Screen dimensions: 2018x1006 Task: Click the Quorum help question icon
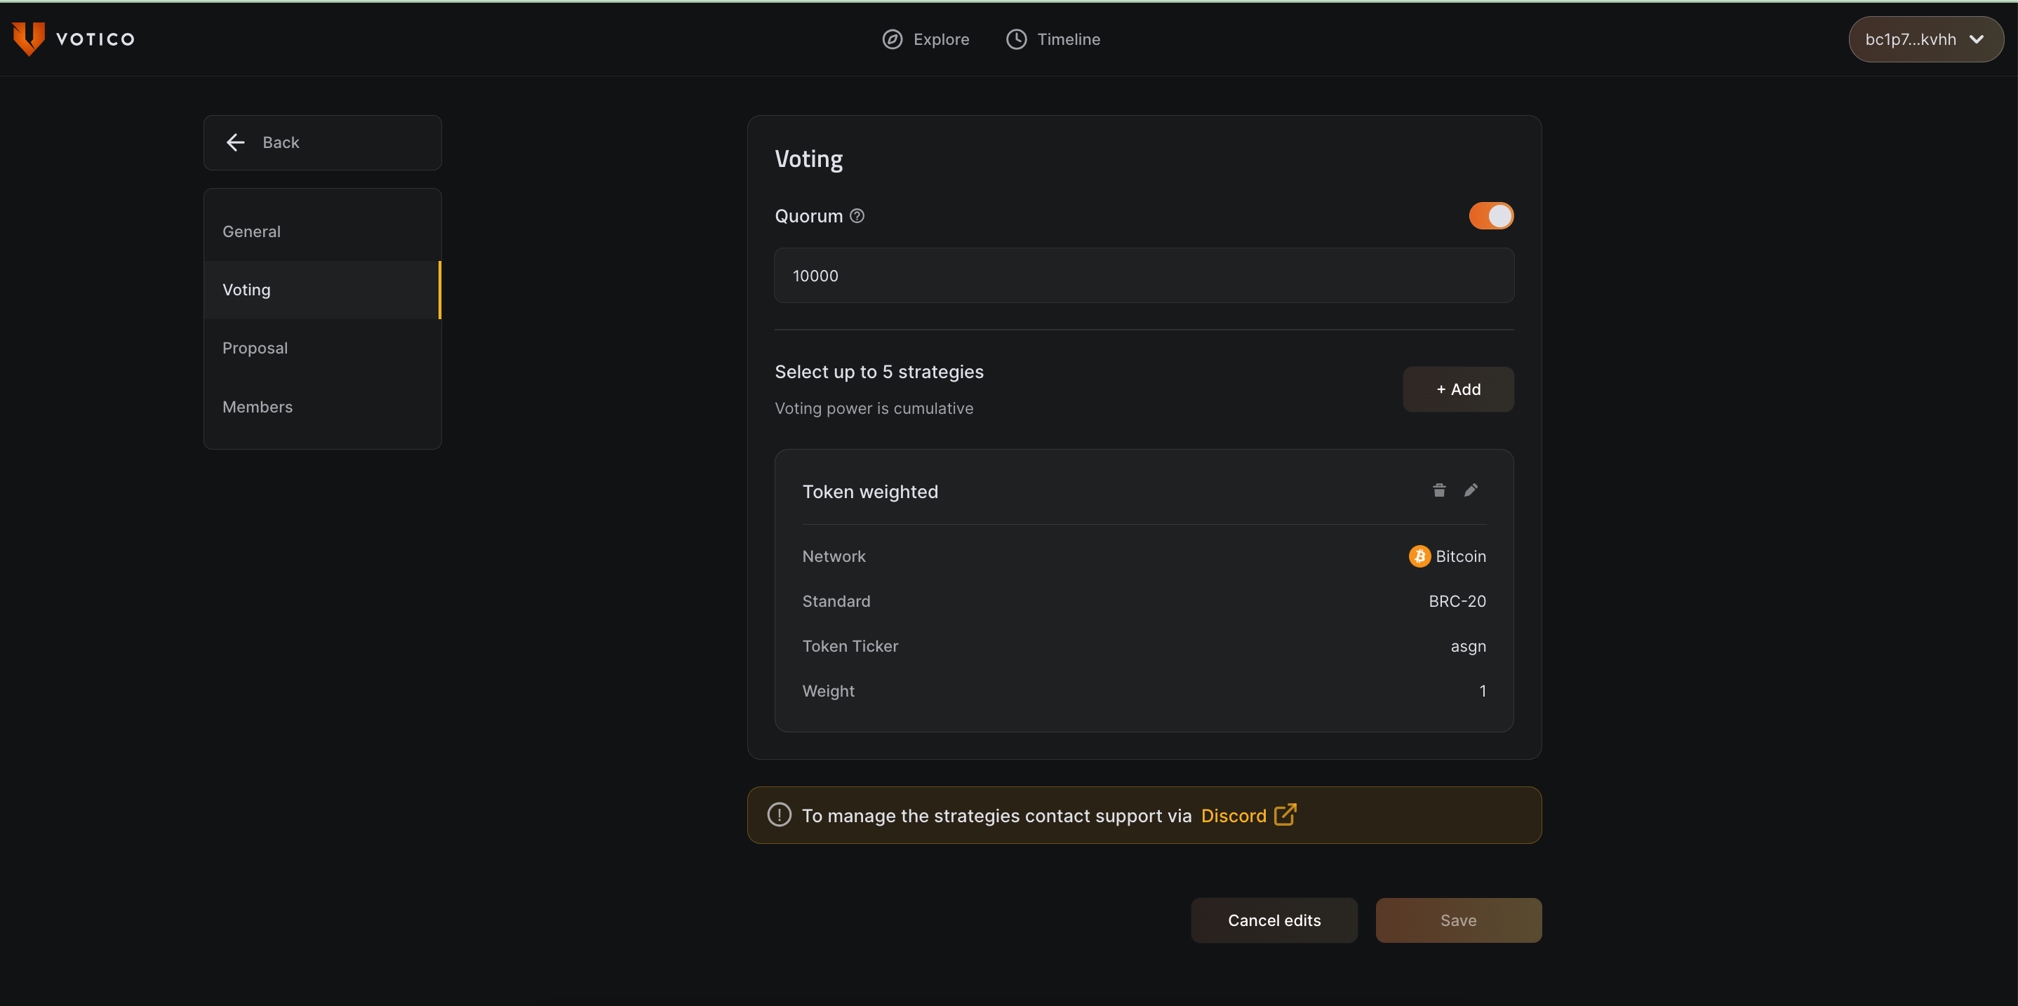(x=857, y=215)
